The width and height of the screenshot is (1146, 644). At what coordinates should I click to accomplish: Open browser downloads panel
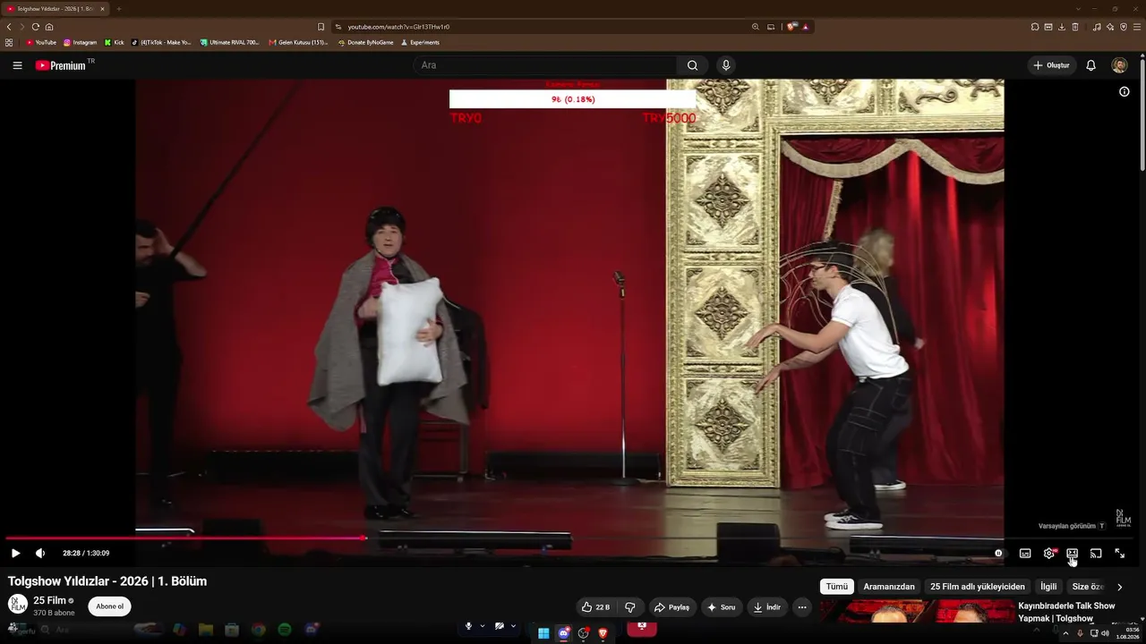(x=1062, y=27)
